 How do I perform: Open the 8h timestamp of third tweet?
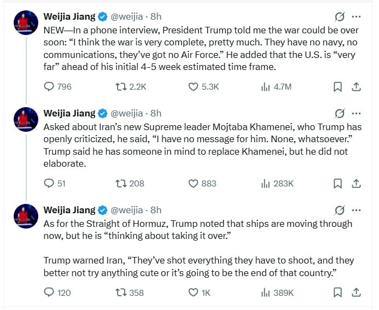click(x=156, y=210)
